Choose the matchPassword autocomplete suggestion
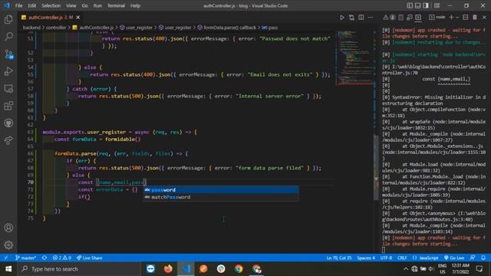 (221, 197)
